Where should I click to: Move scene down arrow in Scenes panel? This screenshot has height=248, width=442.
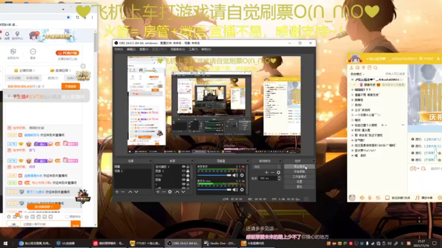click(136, 192)
